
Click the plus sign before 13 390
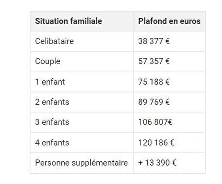point(140,163)
